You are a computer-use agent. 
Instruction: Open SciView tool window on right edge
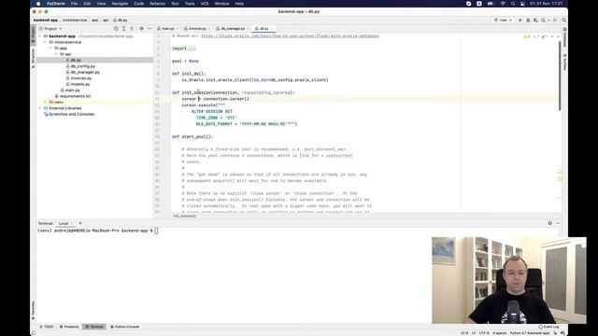point(564,62)
